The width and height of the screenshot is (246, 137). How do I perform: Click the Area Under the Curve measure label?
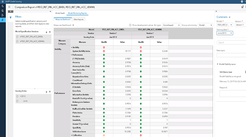(78, 71)
